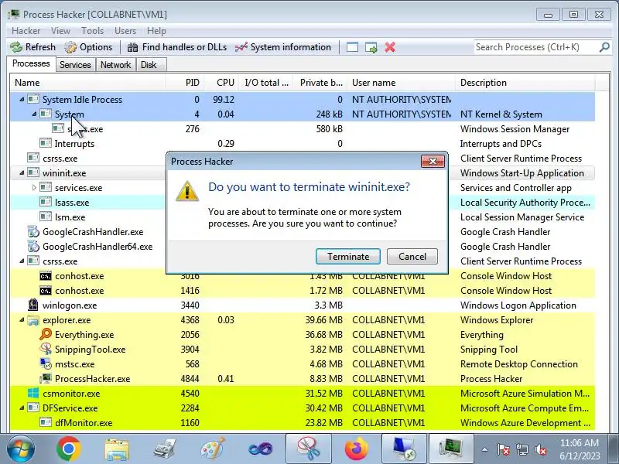
Task: Collapse the System process node
Action: 34,114
